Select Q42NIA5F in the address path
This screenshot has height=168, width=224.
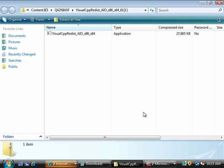click(x=62, y=10)
